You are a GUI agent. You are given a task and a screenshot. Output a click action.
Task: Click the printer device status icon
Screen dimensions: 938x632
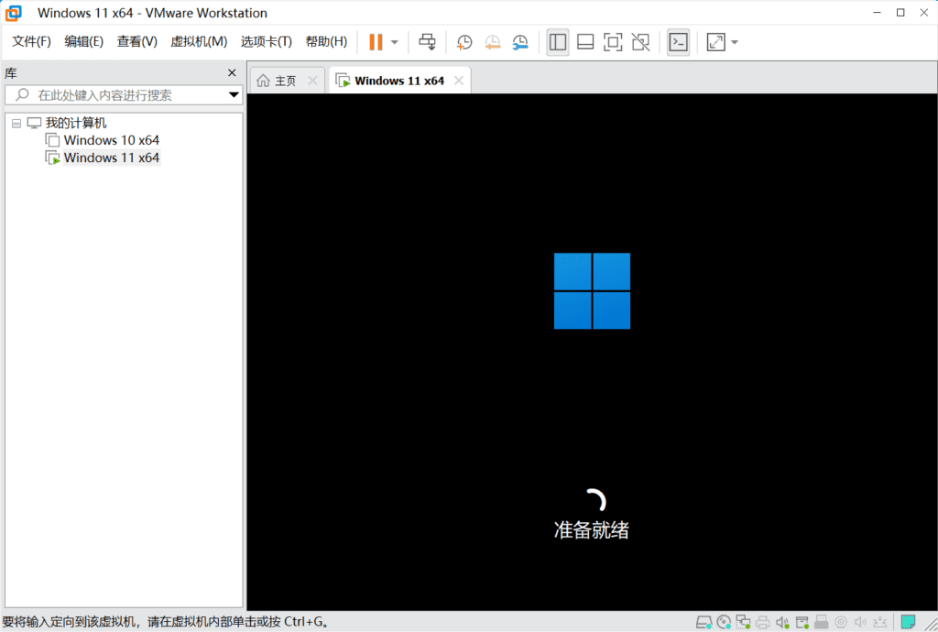(763, 623)
